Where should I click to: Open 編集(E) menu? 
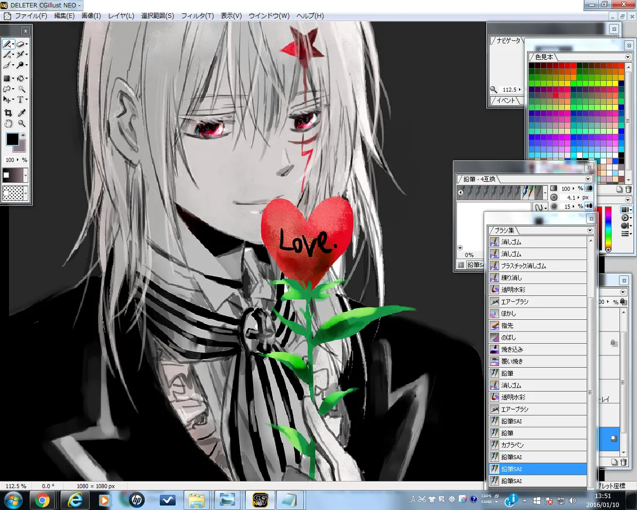pos(64,16)
